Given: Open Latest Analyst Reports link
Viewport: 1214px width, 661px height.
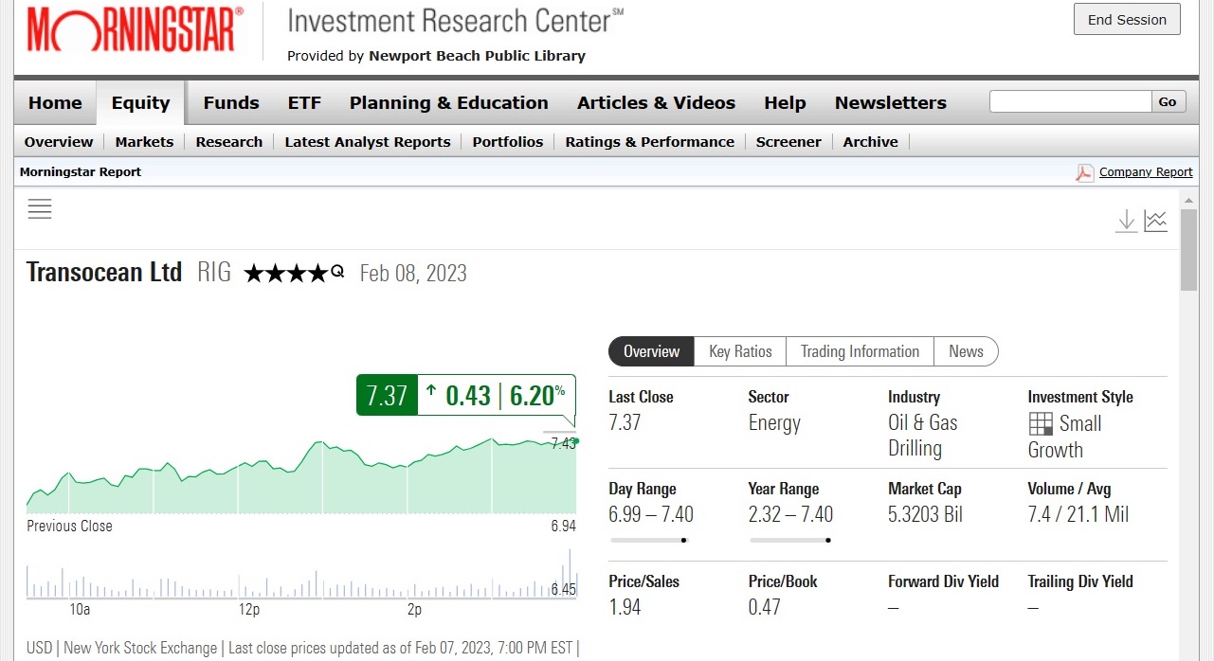Looking at the screenshot, I should pyautogui.click(x=368, y=142).
